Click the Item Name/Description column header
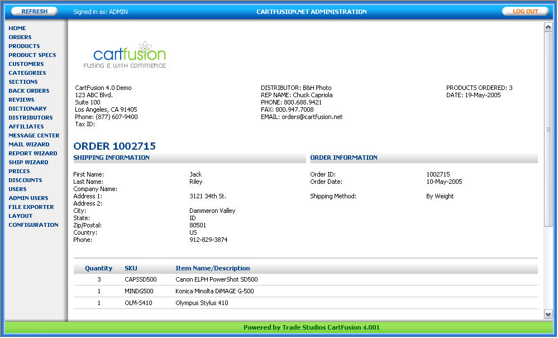The image size is (558, 338). [x=213, y=268]
